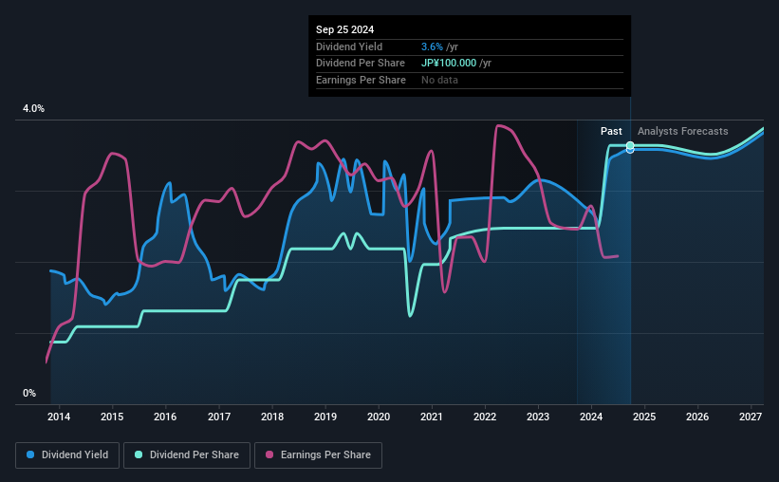Click the No data earnings value in tooltip
This screenshot has height=482, width=779.
tap(439, 80)
